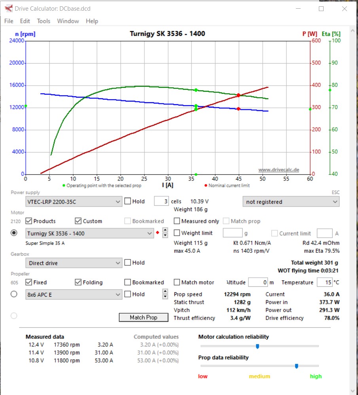Open the Window menu
Viewport: 358px width, 395px height.
coord(68,21)
